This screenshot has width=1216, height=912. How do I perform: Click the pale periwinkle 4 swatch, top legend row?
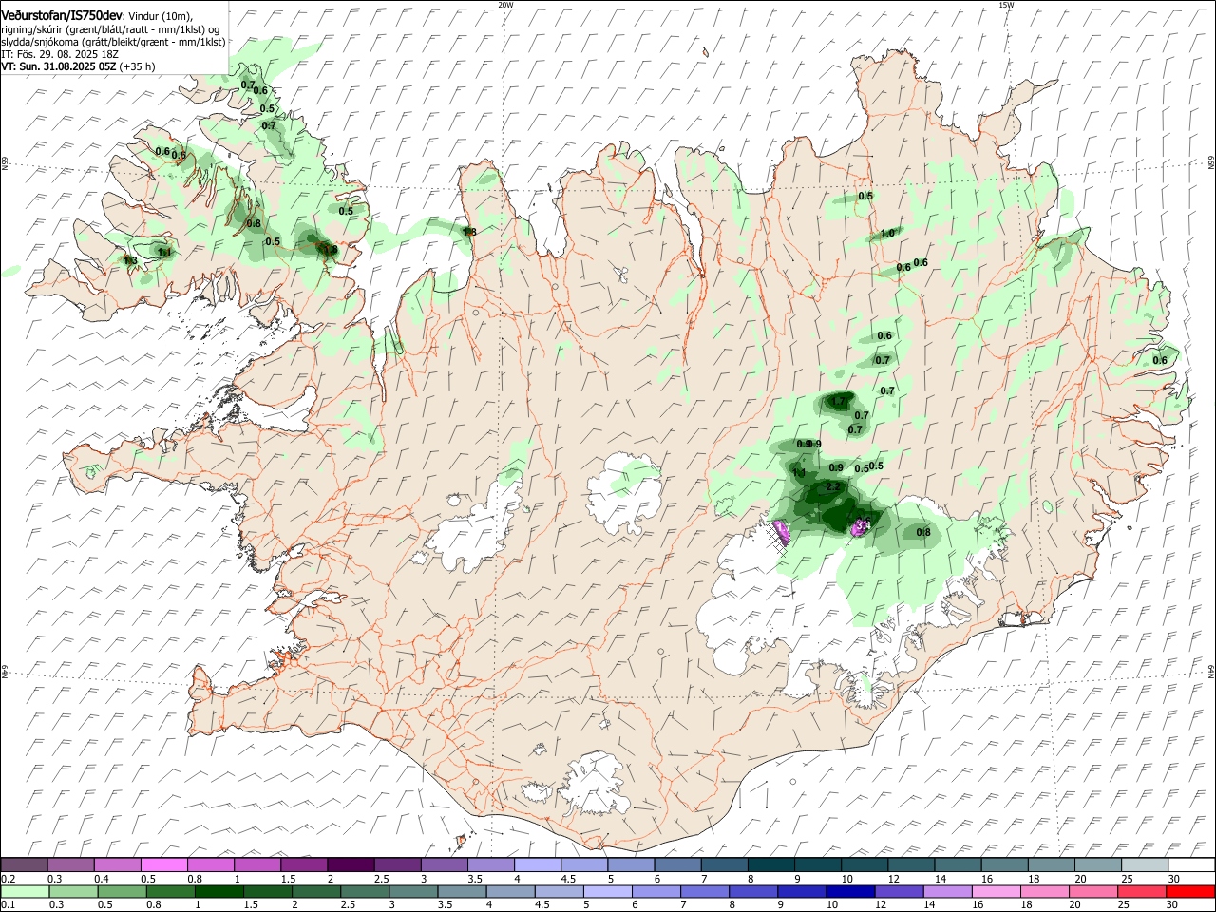click(538, 864)
